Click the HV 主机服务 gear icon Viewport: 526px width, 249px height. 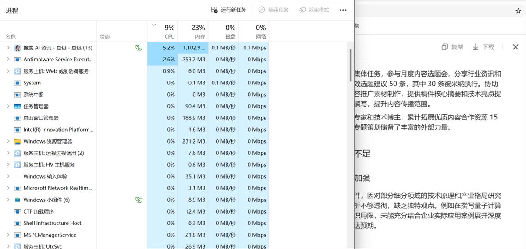pos(18,165)
